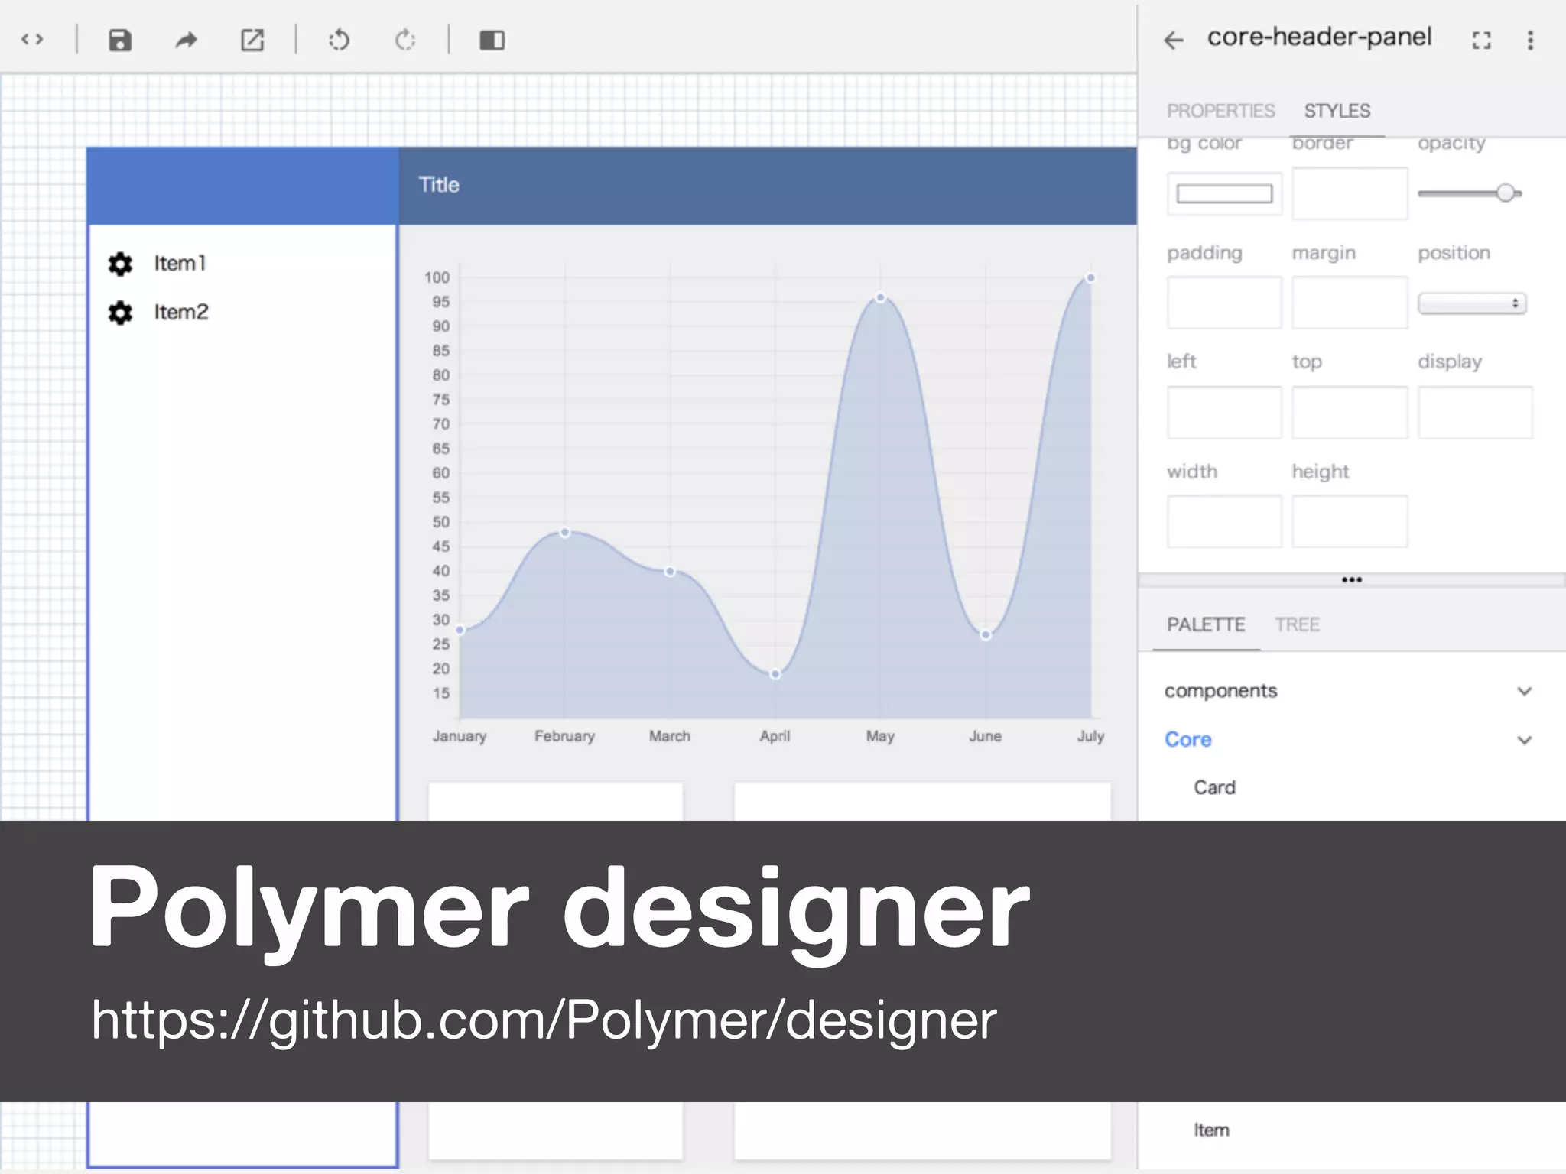
Task: Toggle code view with angle brackets icon
Action: coord(32,39)
